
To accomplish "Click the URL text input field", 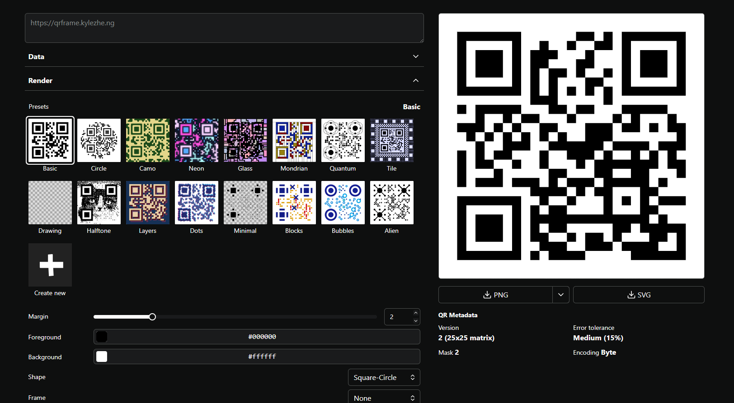I will tap(224, 28).
